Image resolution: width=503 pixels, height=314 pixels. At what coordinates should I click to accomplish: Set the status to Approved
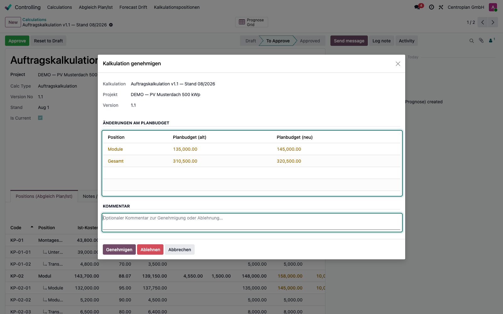[310, 41]
